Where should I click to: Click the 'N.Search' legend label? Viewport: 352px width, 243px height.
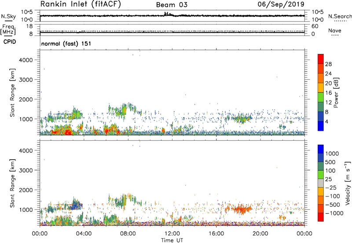point(340,16)
